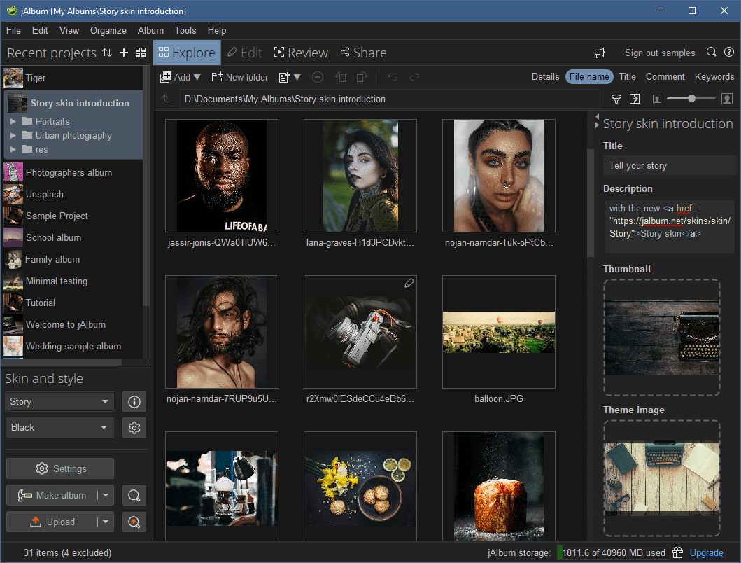The width and height of the screenshot is (741, 563).
Task: Click the megaphone announcements icon
Action: coord(599,53)
